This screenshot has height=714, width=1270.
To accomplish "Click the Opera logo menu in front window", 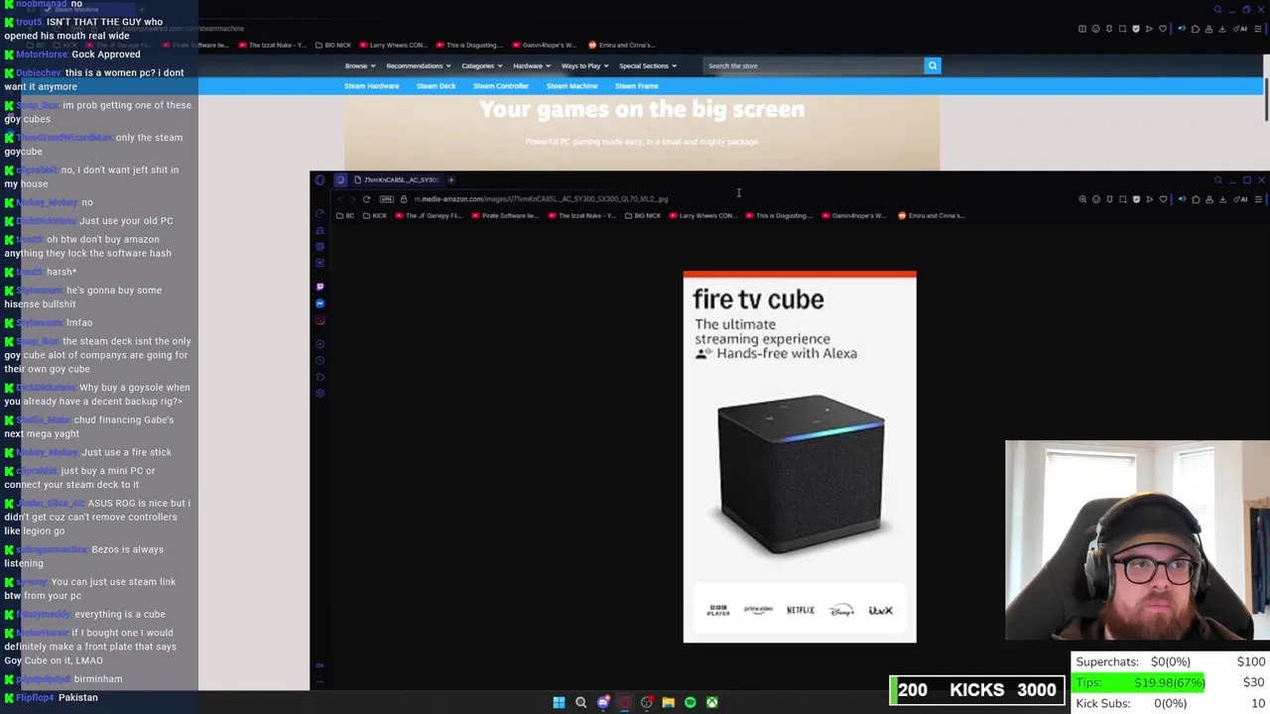I will tap(319, 179).
